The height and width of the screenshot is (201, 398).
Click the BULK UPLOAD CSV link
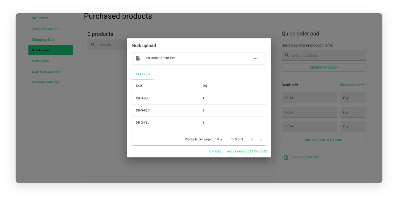click(x=305, y=157)
